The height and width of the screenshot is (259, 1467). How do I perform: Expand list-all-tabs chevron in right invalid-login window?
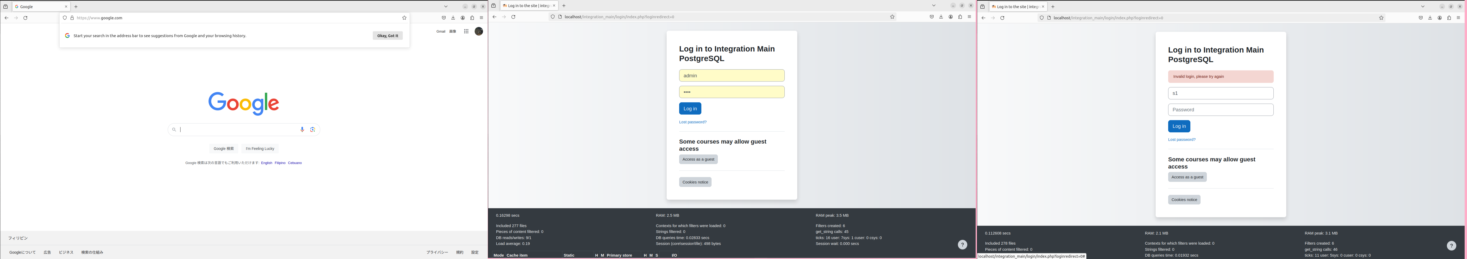[1423, 7]
